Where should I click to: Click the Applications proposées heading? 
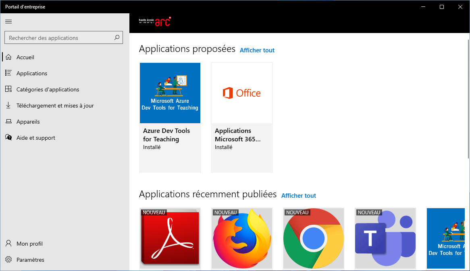[x=187, y=49]
